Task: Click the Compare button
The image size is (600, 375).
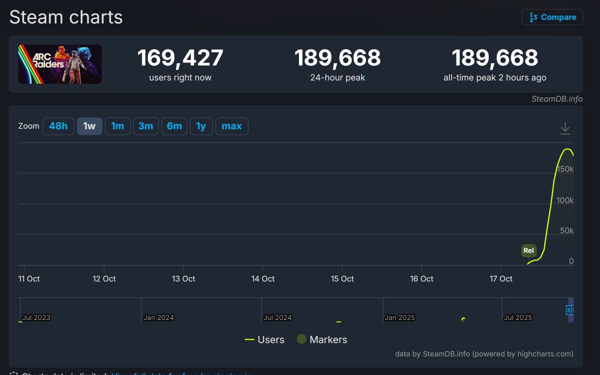Action: pos(552,17)
